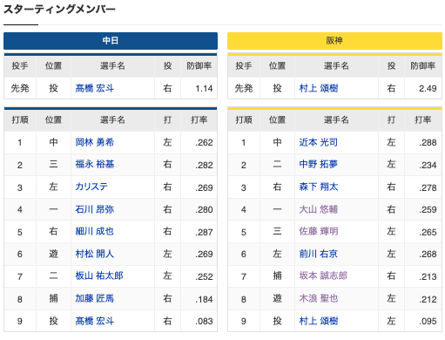Image resolution: width=445 pixels, height=340 pixels.
Task: Click batting average .184 for 加藤
Action: (204, 299)
